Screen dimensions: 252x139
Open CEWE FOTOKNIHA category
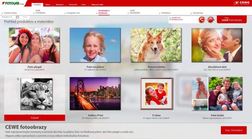point(40,12)
